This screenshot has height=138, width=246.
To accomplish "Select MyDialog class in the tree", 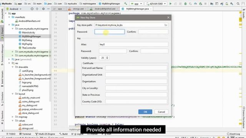I will 25,40.
